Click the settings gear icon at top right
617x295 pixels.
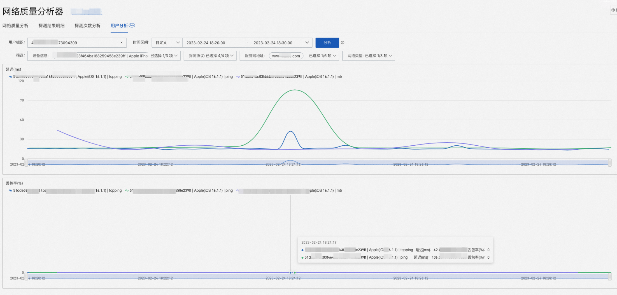[x=613, y=10]
